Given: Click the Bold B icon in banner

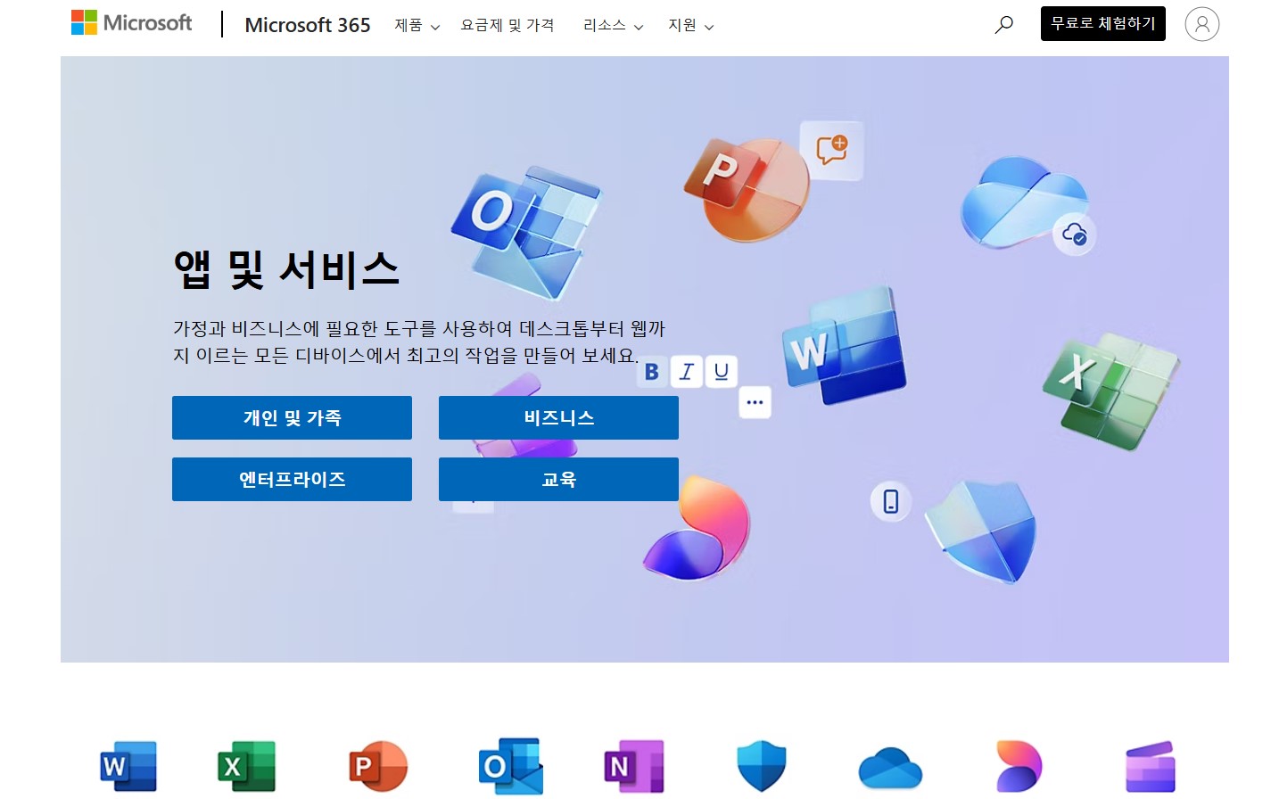Looking at the screenshot, I should pos(652,372).
